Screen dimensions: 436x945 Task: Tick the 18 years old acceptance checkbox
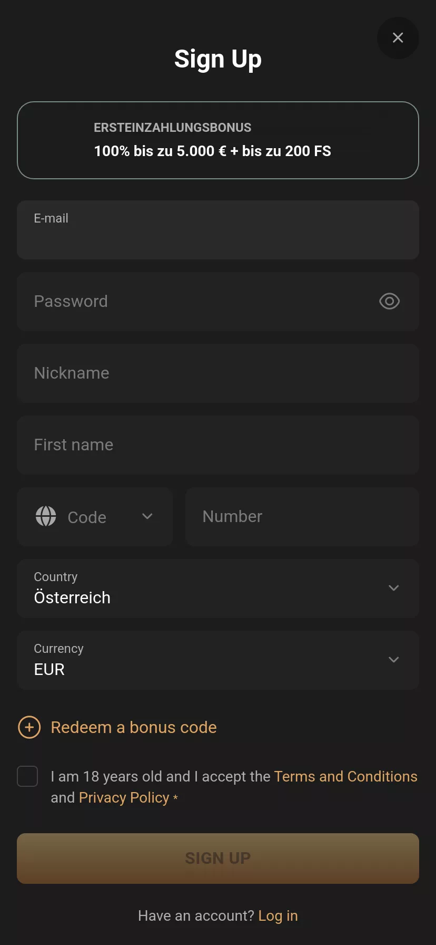click(x=27, y=776)
